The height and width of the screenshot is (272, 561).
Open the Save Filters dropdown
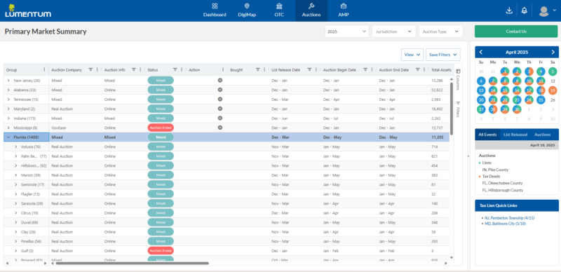coord(443,55)
